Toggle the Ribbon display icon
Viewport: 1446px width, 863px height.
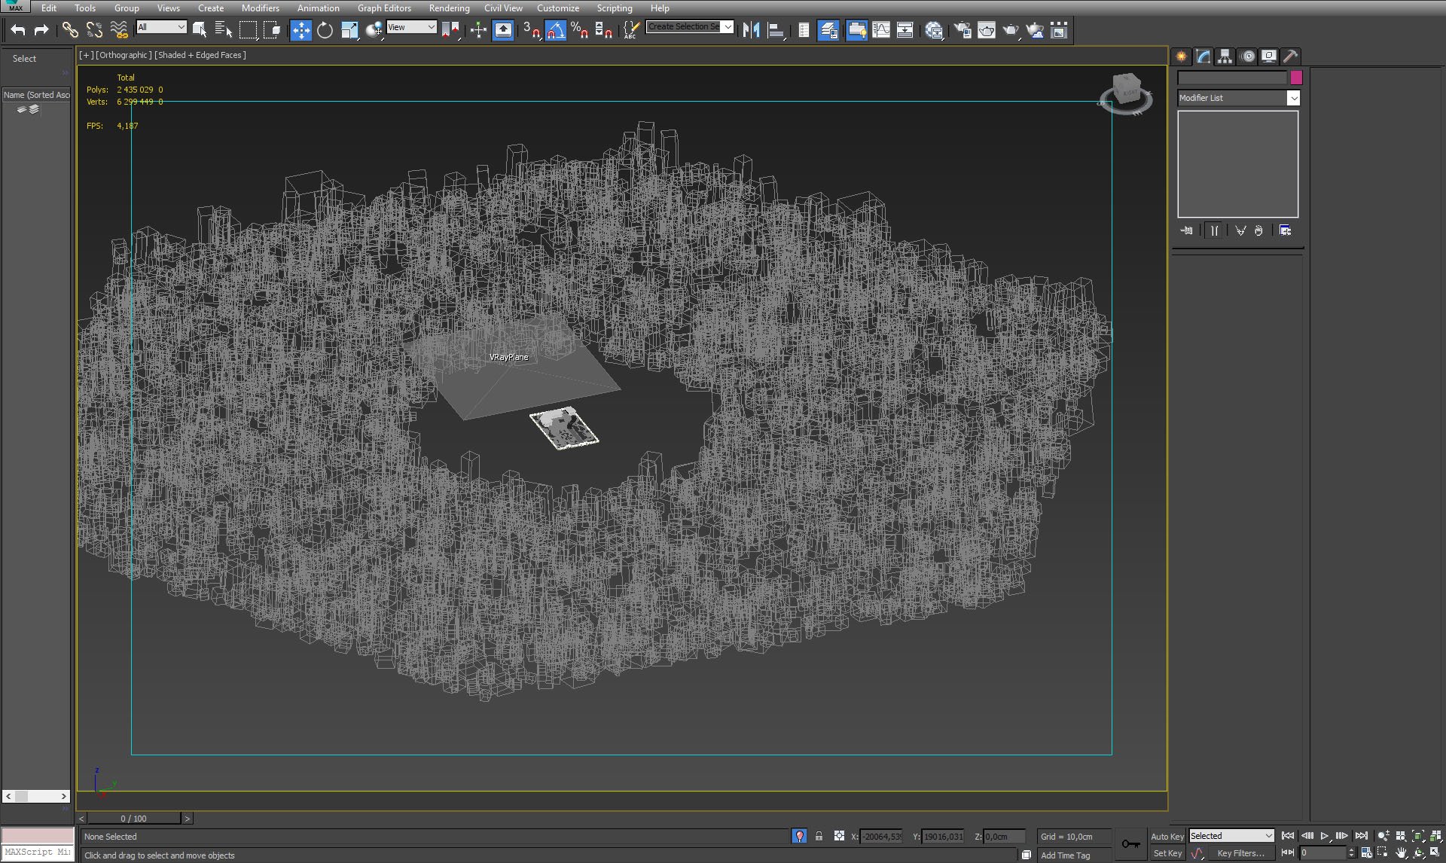coord(856,30)
